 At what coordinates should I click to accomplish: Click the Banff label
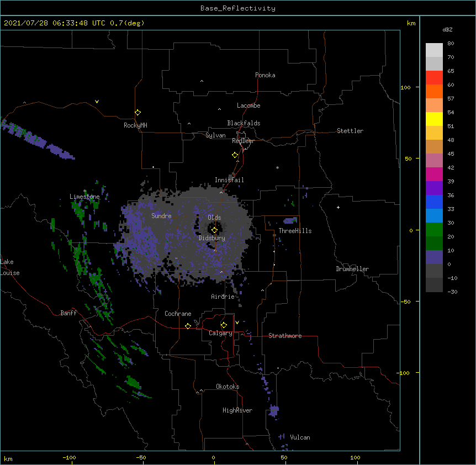point(68,313)
